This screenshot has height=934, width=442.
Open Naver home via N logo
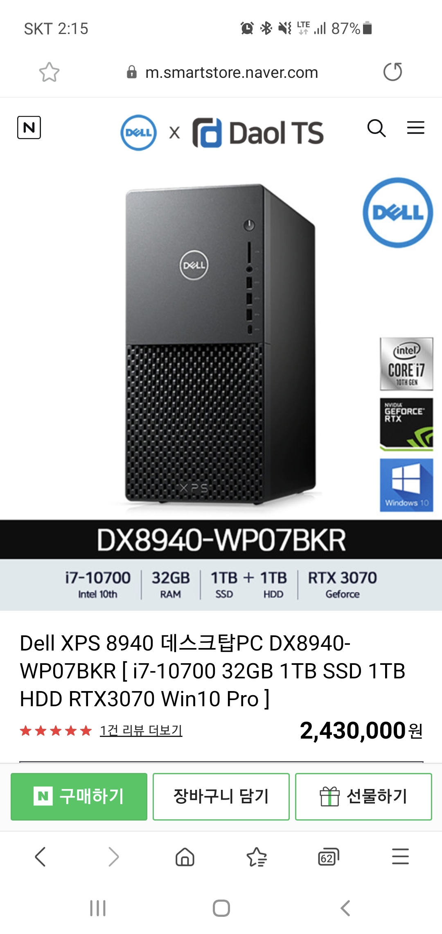(x=29, y=127)
